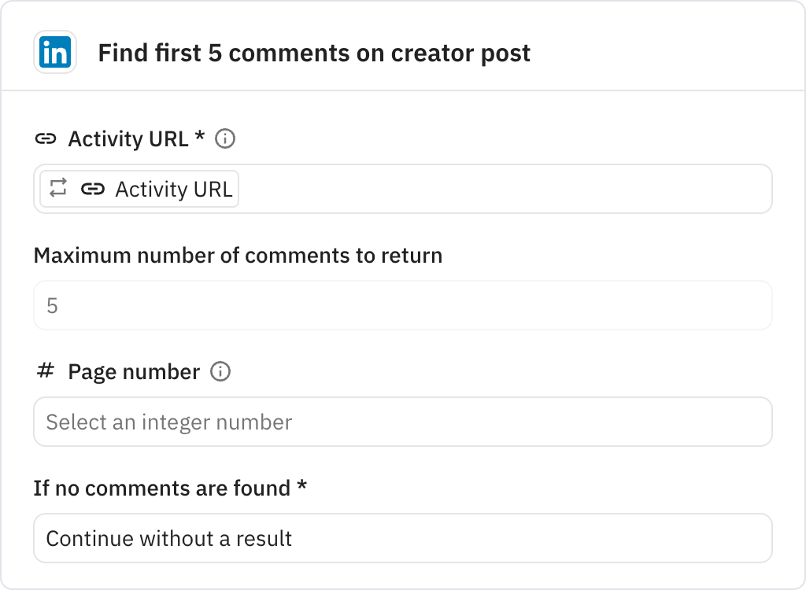
Task: Click the link icon beside Activity URL label
Action: click(47, 138)
